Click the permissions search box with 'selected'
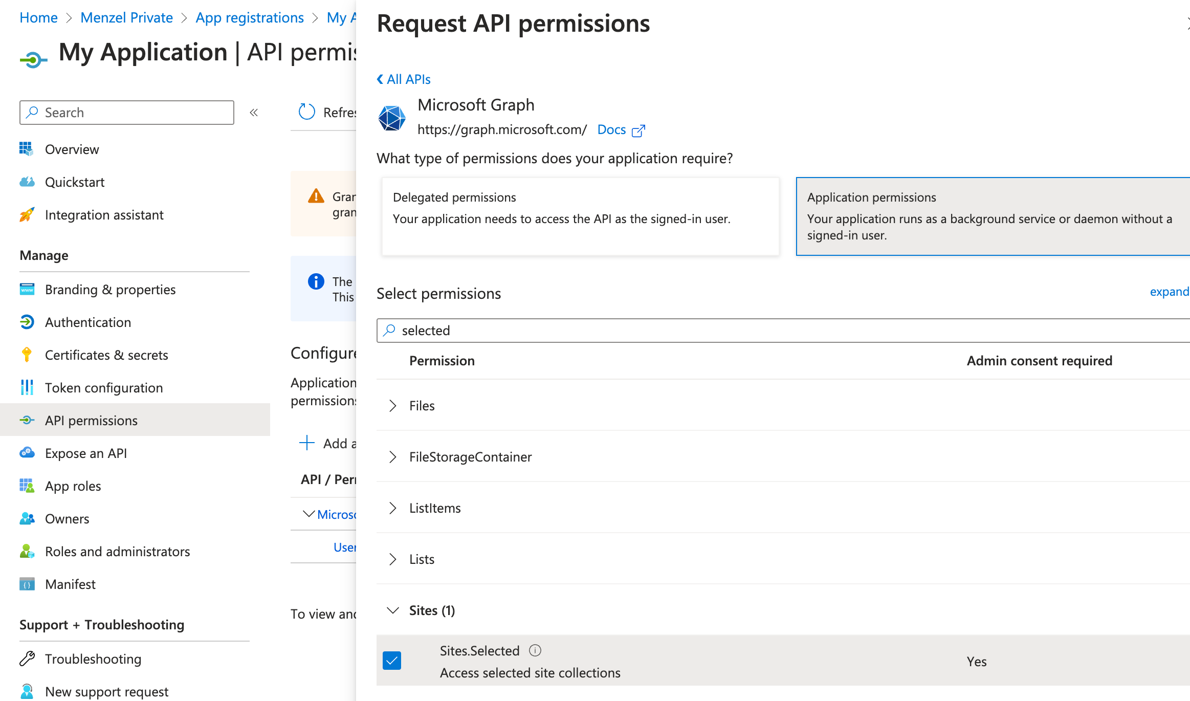Screen dimensions: 1190x701 (x=783, y=331)
